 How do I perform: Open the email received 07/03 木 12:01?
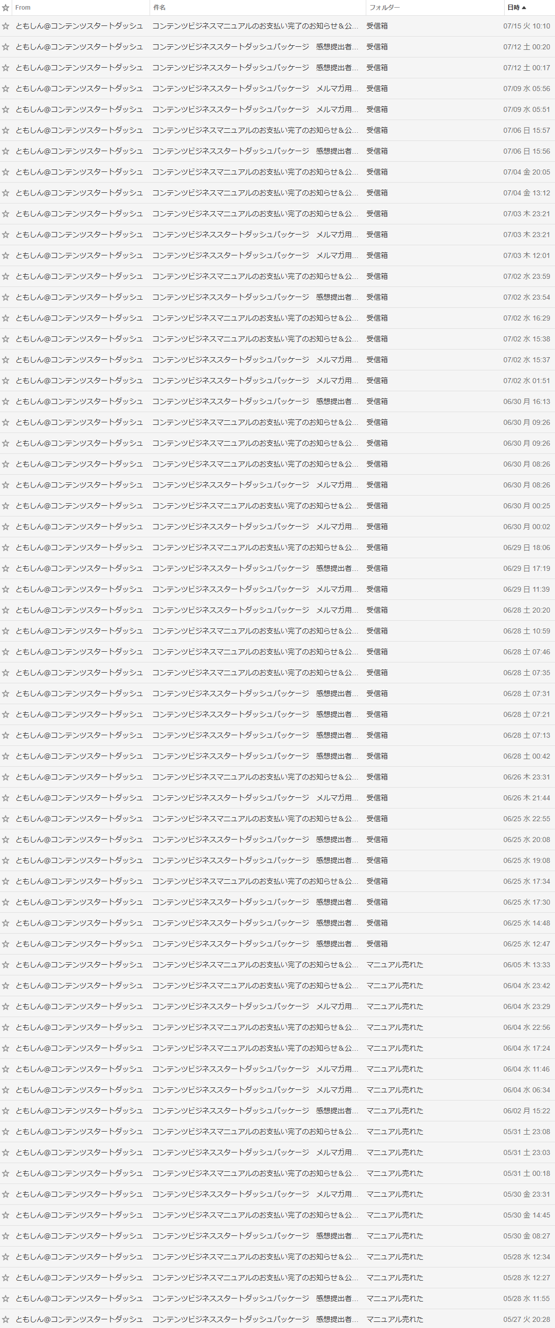point(277,256)
